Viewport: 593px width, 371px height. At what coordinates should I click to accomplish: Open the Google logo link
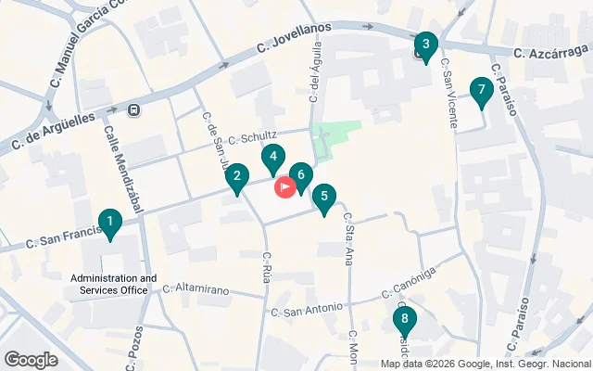[32, 360]
